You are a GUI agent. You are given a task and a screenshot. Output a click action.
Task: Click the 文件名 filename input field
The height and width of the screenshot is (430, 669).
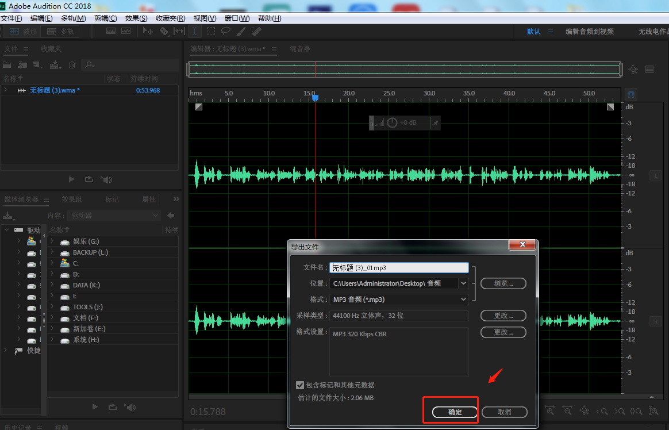point(399,267)
